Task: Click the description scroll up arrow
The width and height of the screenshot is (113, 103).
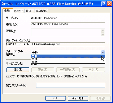Action: (x=103, y=31)
